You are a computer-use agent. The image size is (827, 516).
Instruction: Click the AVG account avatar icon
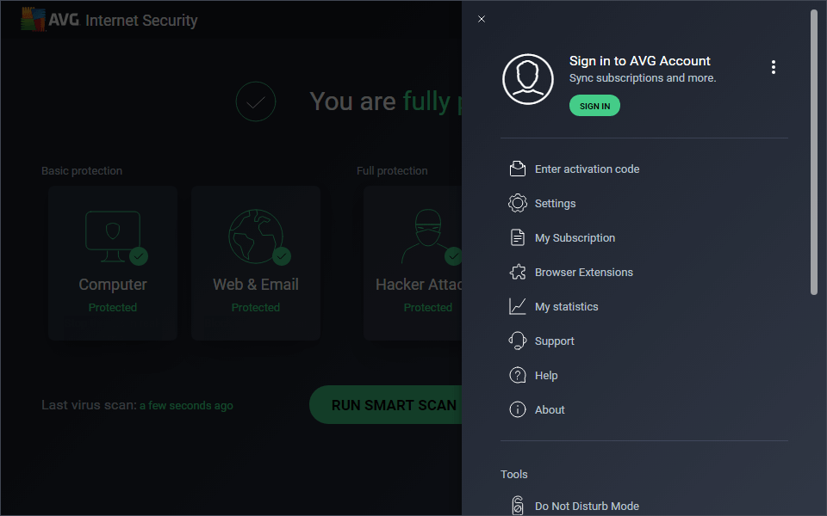[527, 79]
